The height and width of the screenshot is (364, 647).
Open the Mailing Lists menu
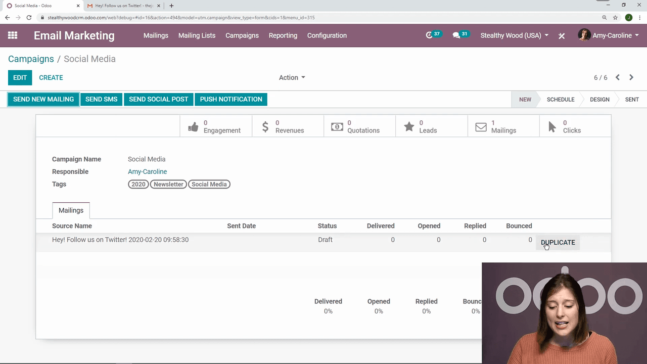tap(197, 35)
